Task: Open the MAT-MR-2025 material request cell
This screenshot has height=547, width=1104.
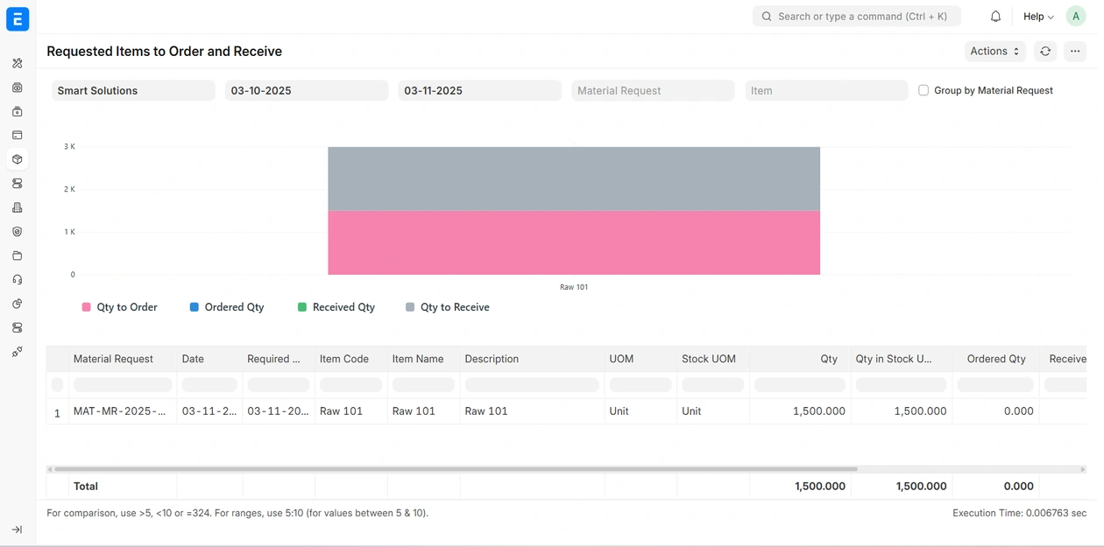Action: coord(120,411)
